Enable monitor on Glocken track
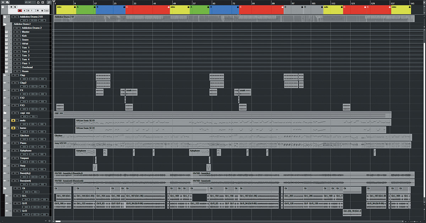The width and height of the screenshot is (426, 223). pos(27,139)
